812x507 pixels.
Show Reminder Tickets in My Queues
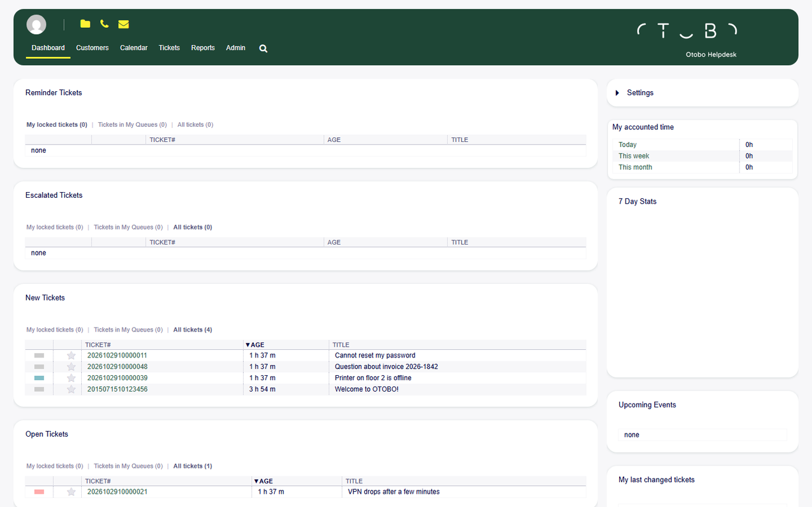click(133, 125)
